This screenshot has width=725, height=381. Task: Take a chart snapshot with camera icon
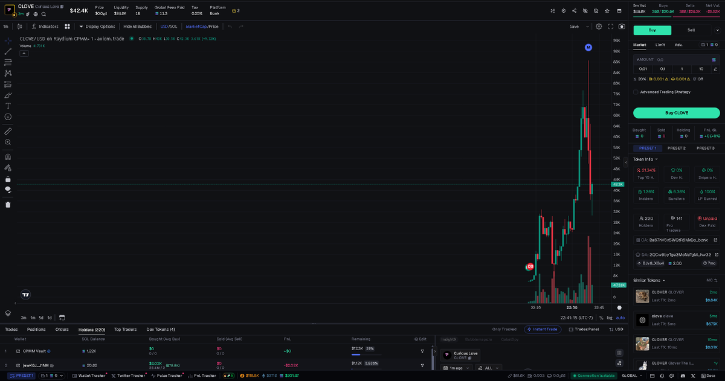coord(622,27)
